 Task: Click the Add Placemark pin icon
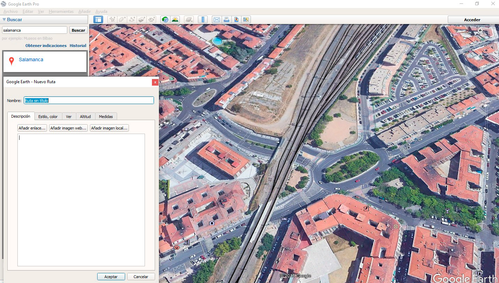coord(112,19)
